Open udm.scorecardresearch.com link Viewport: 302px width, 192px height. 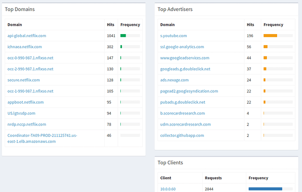186,124
